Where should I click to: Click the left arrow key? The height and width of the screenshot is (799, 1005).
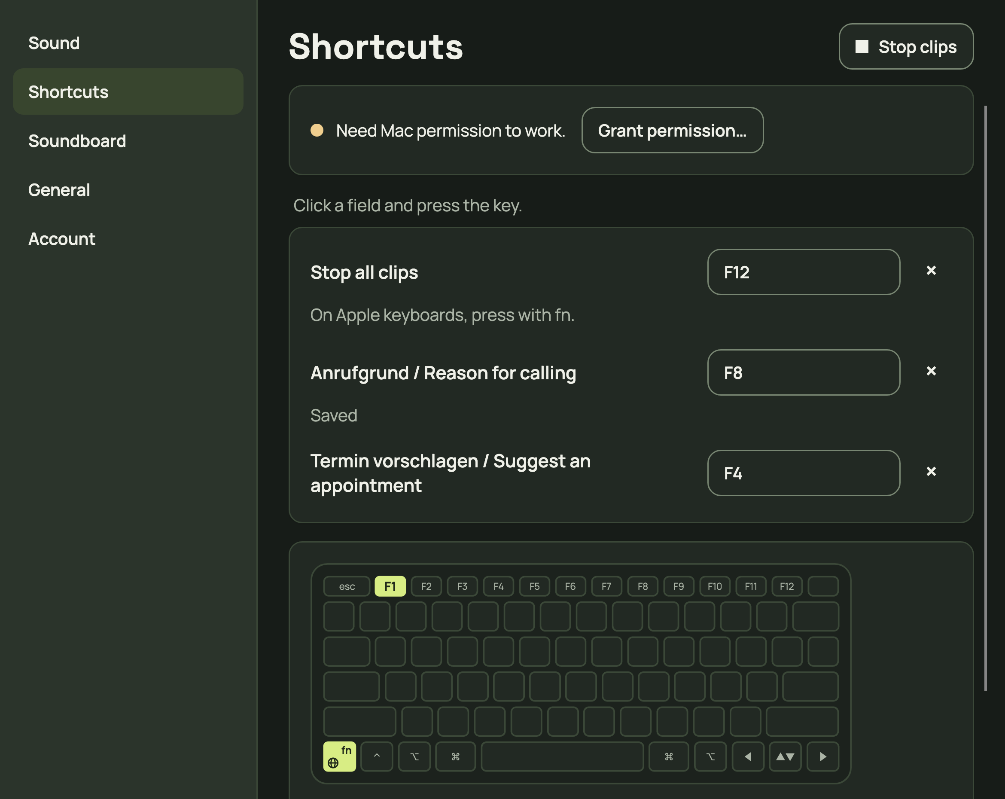click(748, 756)
